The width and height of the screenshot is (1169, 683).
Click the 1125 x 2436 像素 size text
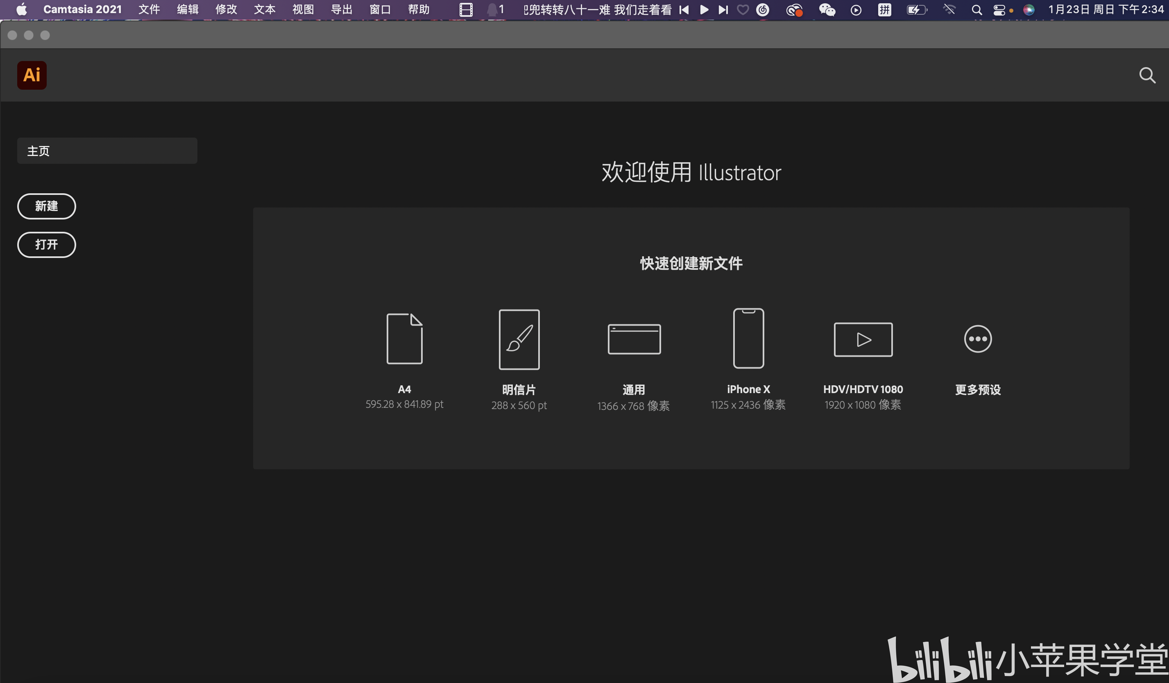click(748, 405)
